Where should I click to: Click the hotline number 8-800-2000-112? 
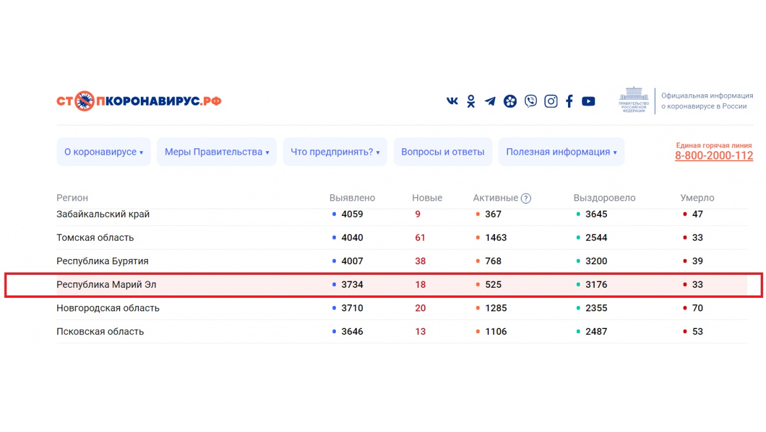click(714, 156)
